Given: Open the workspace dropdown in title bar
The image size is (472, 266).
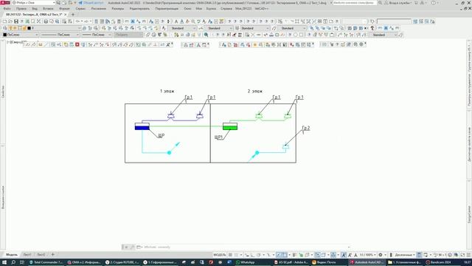Looking at the screenshot, I should (54, 3).
